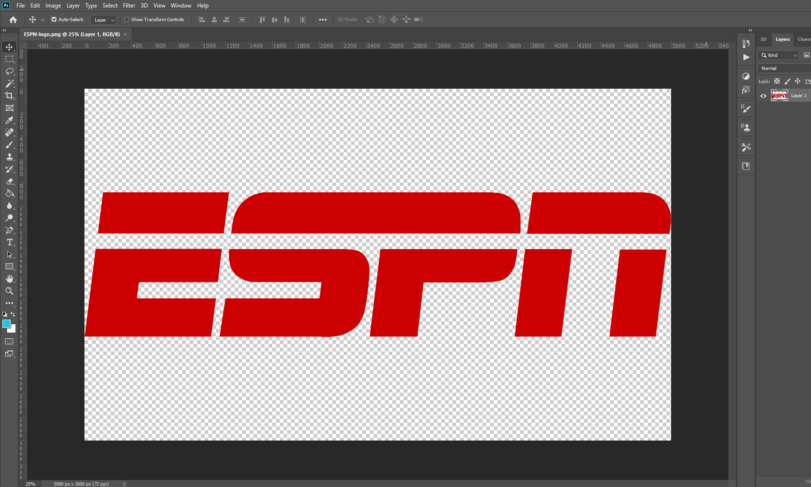The height and width of the screenshot is (487, 811).
Task: Reset default foreground and background colors
Action: pos(5,314)
